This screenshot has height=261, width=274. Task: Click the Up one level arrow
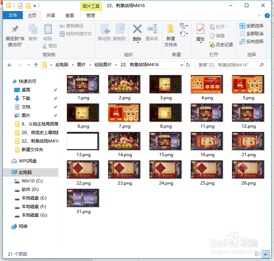click(x=36, y=65)
